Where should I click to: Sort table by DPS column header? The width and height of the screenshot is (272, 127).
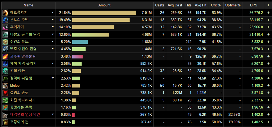(253, 5)
